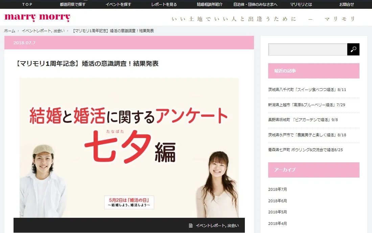Click inside the sidebar search field
Image resolution: width=372 pixels, height=233 pixels.
(307, 49)
